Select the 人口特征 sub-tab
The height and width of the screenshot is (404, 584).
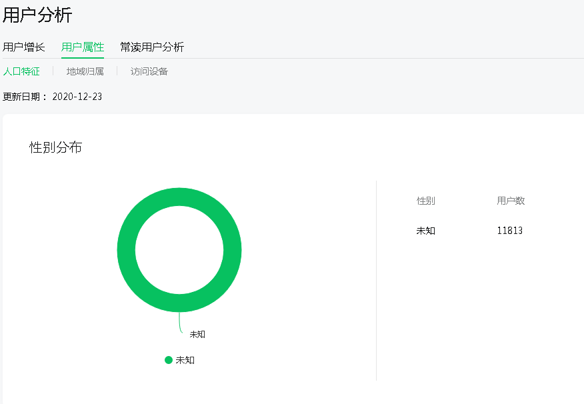(x=21, y=71)
